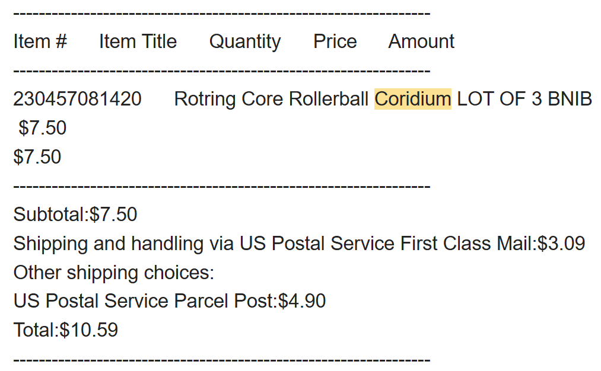Click the word Rotring in item title

(x=205, y=99)
